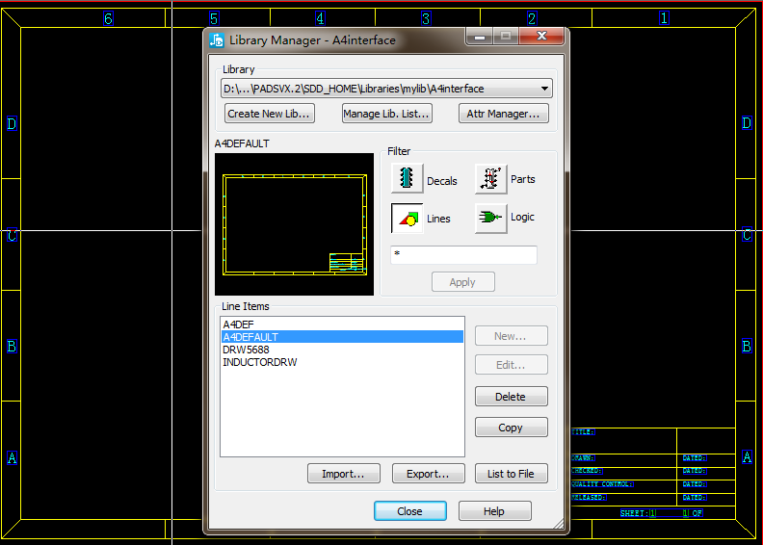The height and width of the screenshot is (545, 763).
Task: Minimize the Library Manager window
Action: pyautogui.click(x=480, y=37)
